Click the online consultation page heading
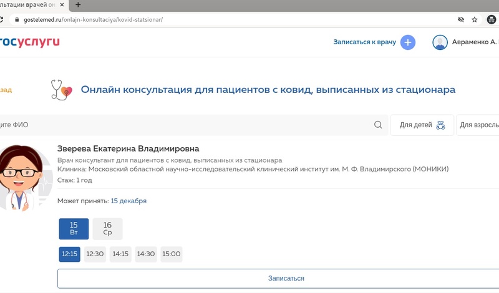Image resolution: width=499 pixels, height=293 pixels. tap(268, 90)
